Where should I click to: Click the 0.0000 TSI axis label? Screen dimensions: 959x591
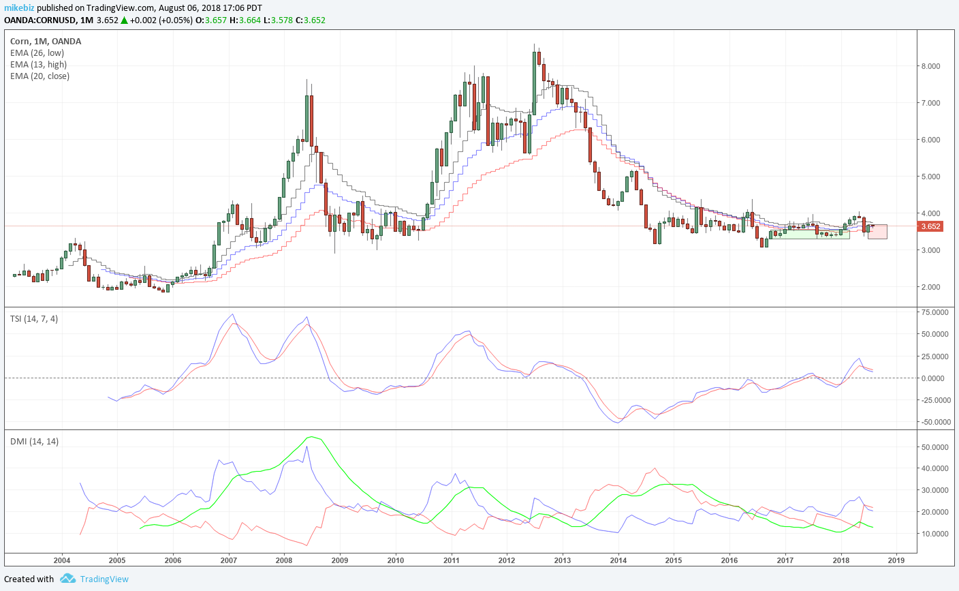(x=932, y=378)
